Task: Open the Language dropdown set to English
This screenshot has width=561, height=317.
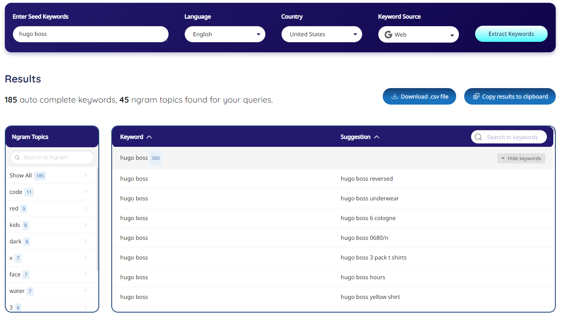Action: (225, 34)
